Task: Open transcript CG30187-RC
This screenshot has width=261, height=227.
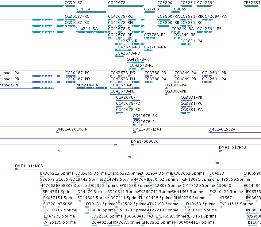Action: click(x=77, y=17)
